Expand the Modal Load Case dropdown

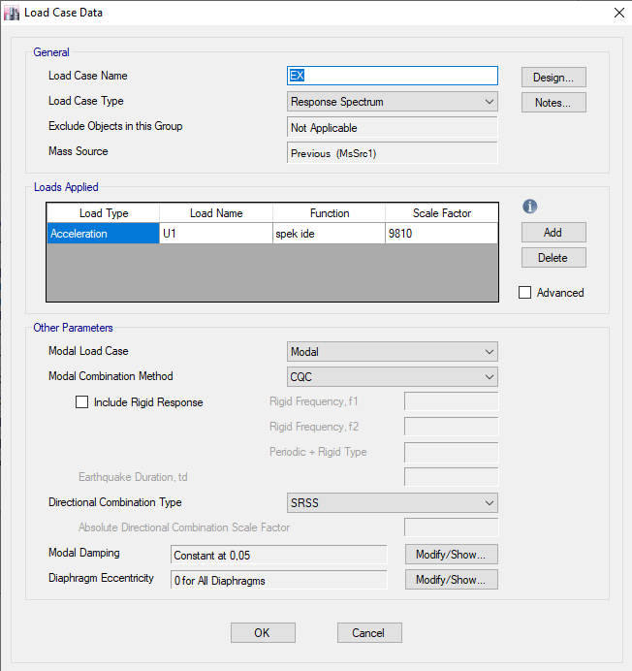pyautogui.click(x=393, y=352)
